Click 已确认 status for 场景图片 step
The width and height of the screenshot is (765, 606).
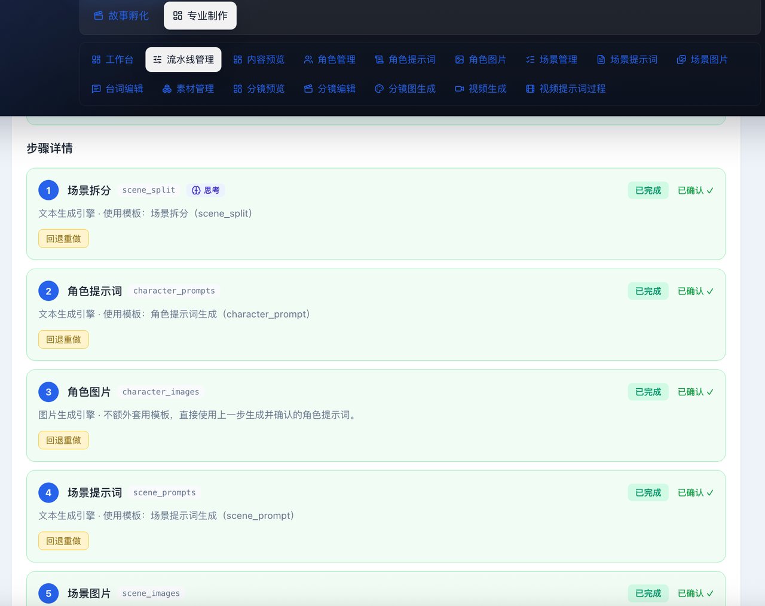(x=695, y=593)
